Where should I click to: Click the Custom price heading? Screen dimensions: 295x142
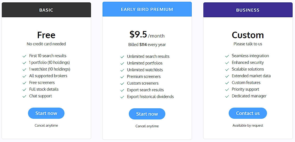pos(248,35)
